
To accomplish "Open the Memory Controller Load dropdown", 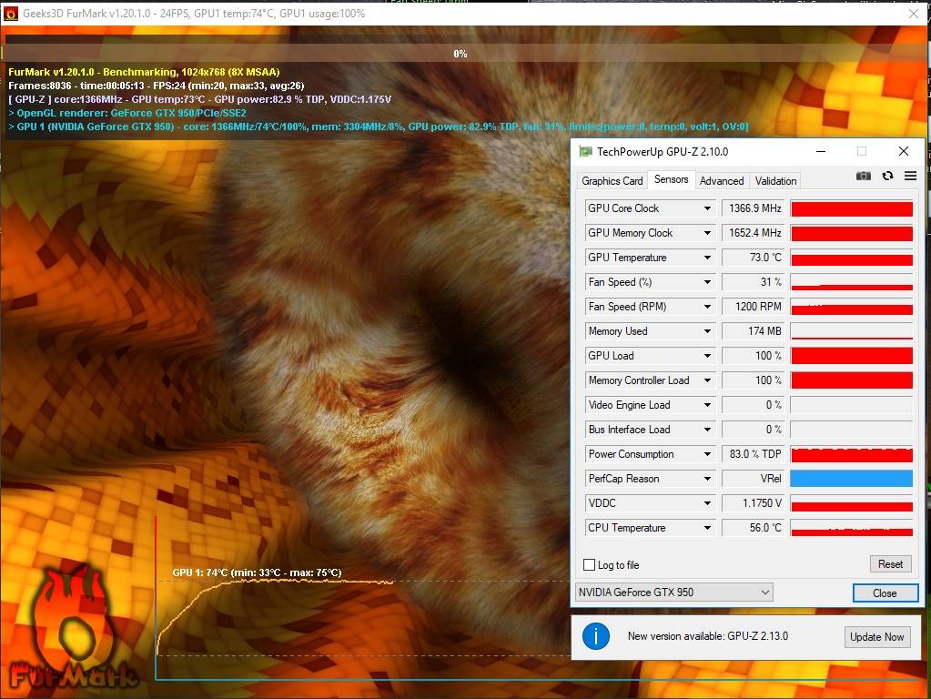I will pyautogui.click(x=707, y=380).
